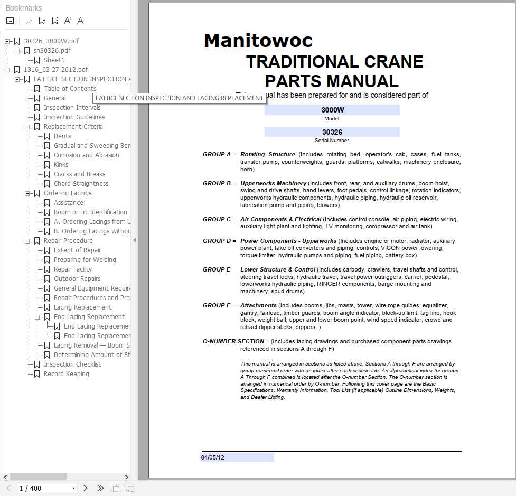
Task: Open the Lacing Replacement bookmark
Action: tap(82, 307)
